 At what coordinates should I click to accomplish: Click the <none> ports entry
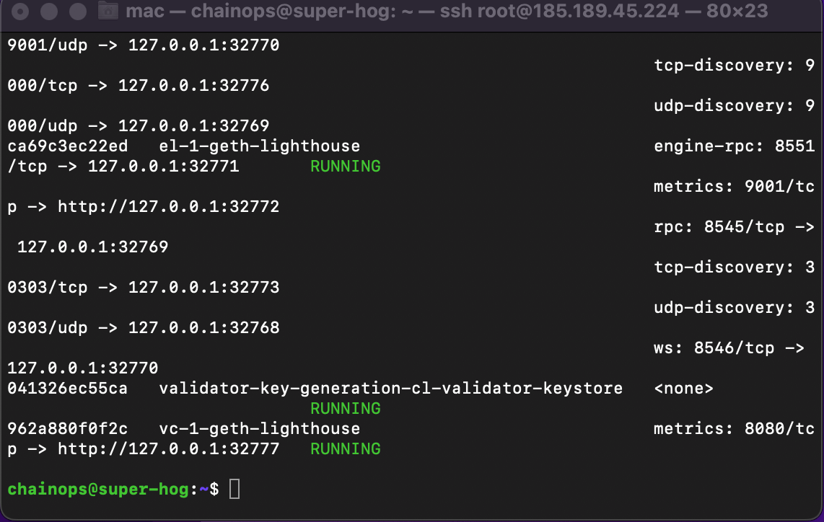click(x=683, y=389)
